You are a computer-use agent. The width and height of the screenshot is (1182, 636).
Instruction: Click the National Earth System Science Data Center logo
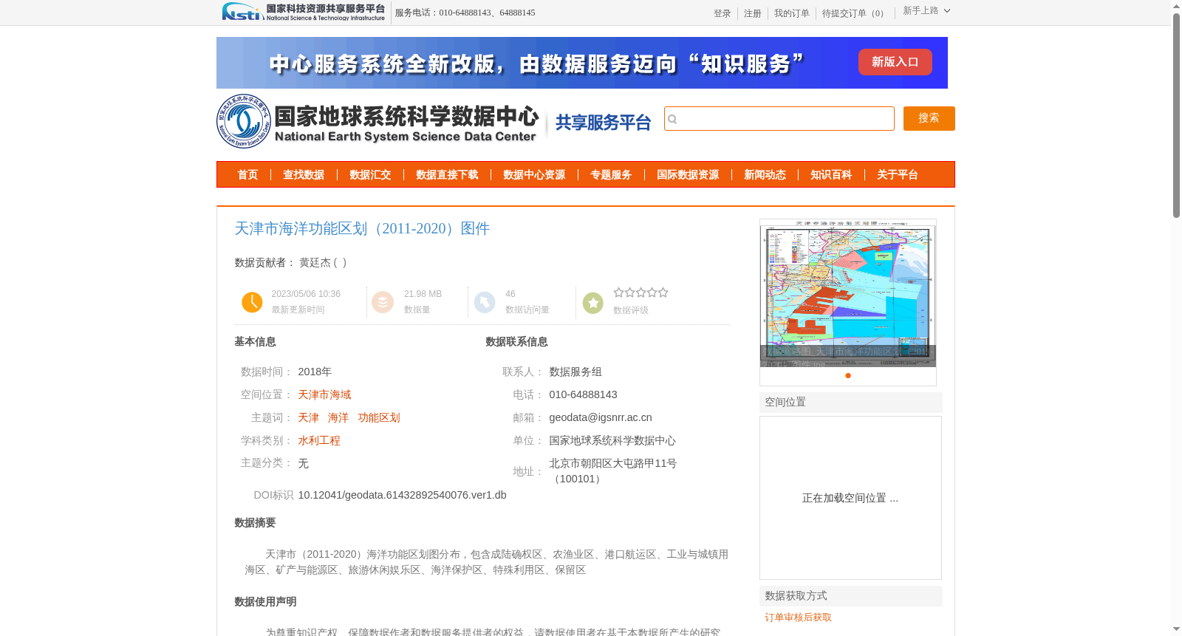click(x=378, y=121)
